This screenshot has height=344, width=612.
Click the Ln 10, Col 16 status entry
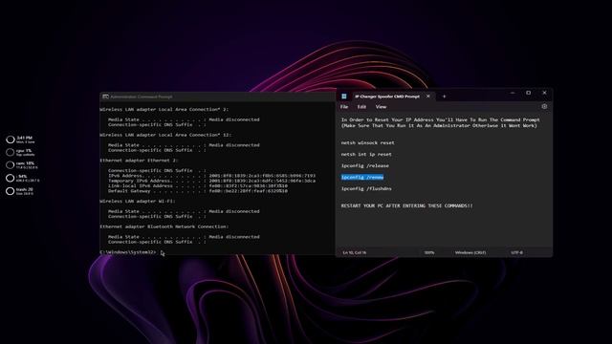(355, 252)
